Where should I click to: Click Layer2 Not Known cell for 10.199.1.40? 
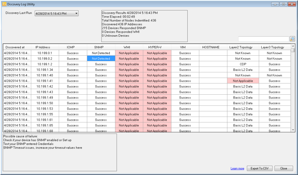pyautogui.click(x=243, y=75)
